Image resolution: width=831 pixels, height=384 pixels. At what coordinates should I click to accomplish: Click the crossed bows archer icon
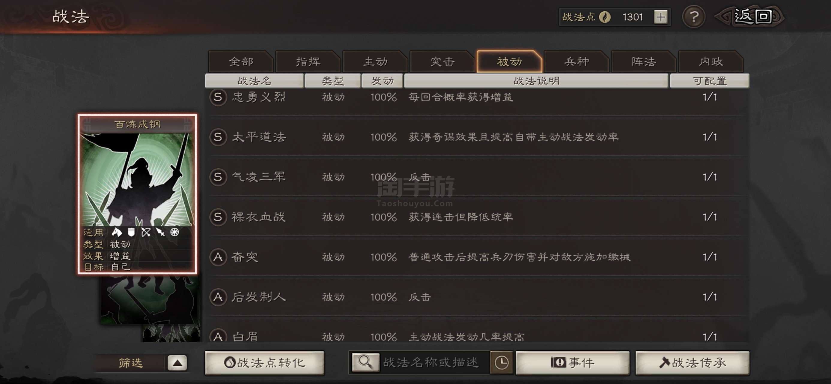coord(146,232)
